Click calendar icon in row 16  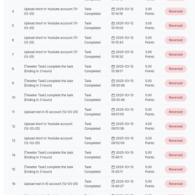[x=113, y=181]
